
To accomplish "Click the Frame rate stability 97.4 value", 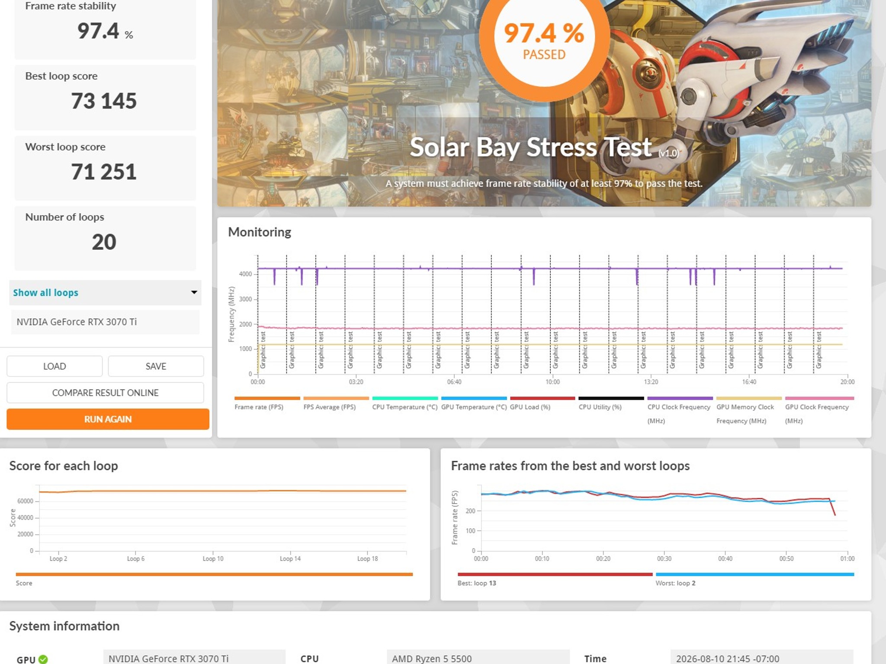I will click(x=98, y=31).
